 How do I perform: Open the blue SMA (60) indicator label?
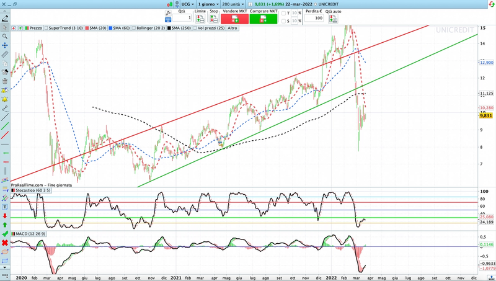point(119,28)
